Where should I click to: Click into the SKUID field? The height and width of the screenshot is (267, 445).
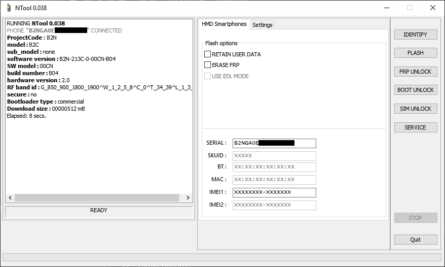coord(274,156)
